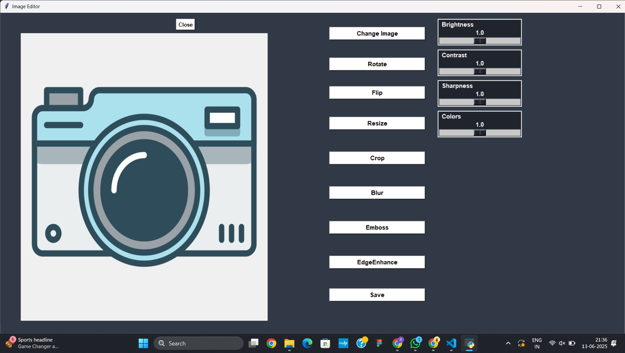Click the Brightness slider handle
This screenshot has height=353, width=625.
point(480,41)
